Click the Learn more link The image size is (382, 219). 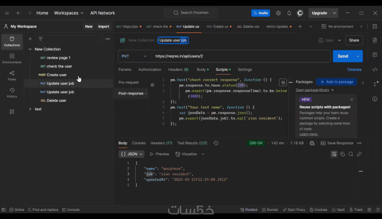[x=308, y=134]
